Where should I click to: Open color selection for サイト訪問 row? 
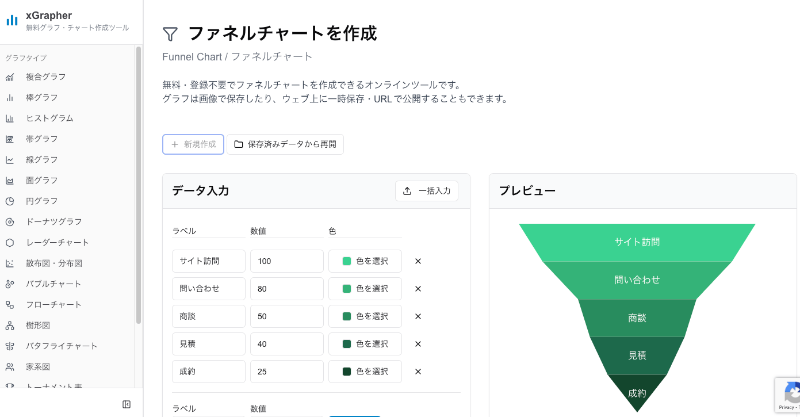[x=365, y=261]
